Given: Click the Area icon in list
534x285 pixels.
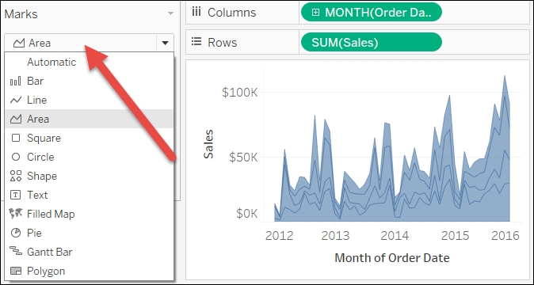Looking at the screenshot, I should [16, 119].
